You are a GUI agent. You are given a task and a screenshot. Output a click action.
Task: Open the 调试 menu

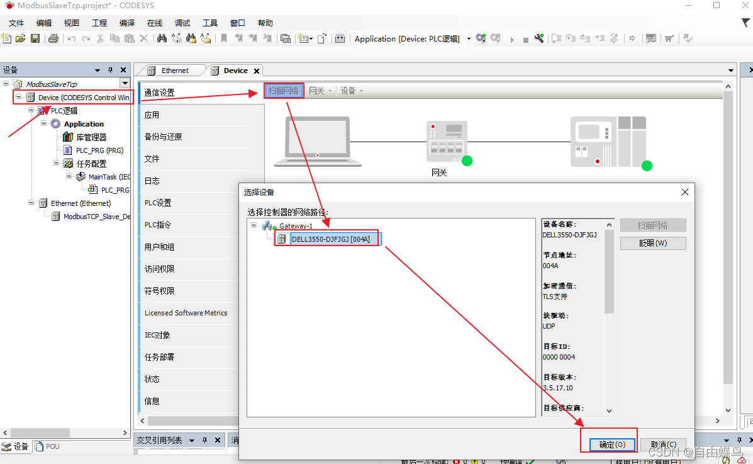(x=182, y=23)
